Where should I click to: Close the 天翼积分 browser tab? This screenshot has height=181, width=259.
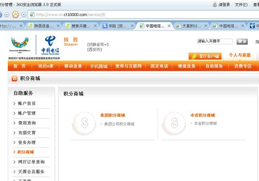[x=206, y=26]
